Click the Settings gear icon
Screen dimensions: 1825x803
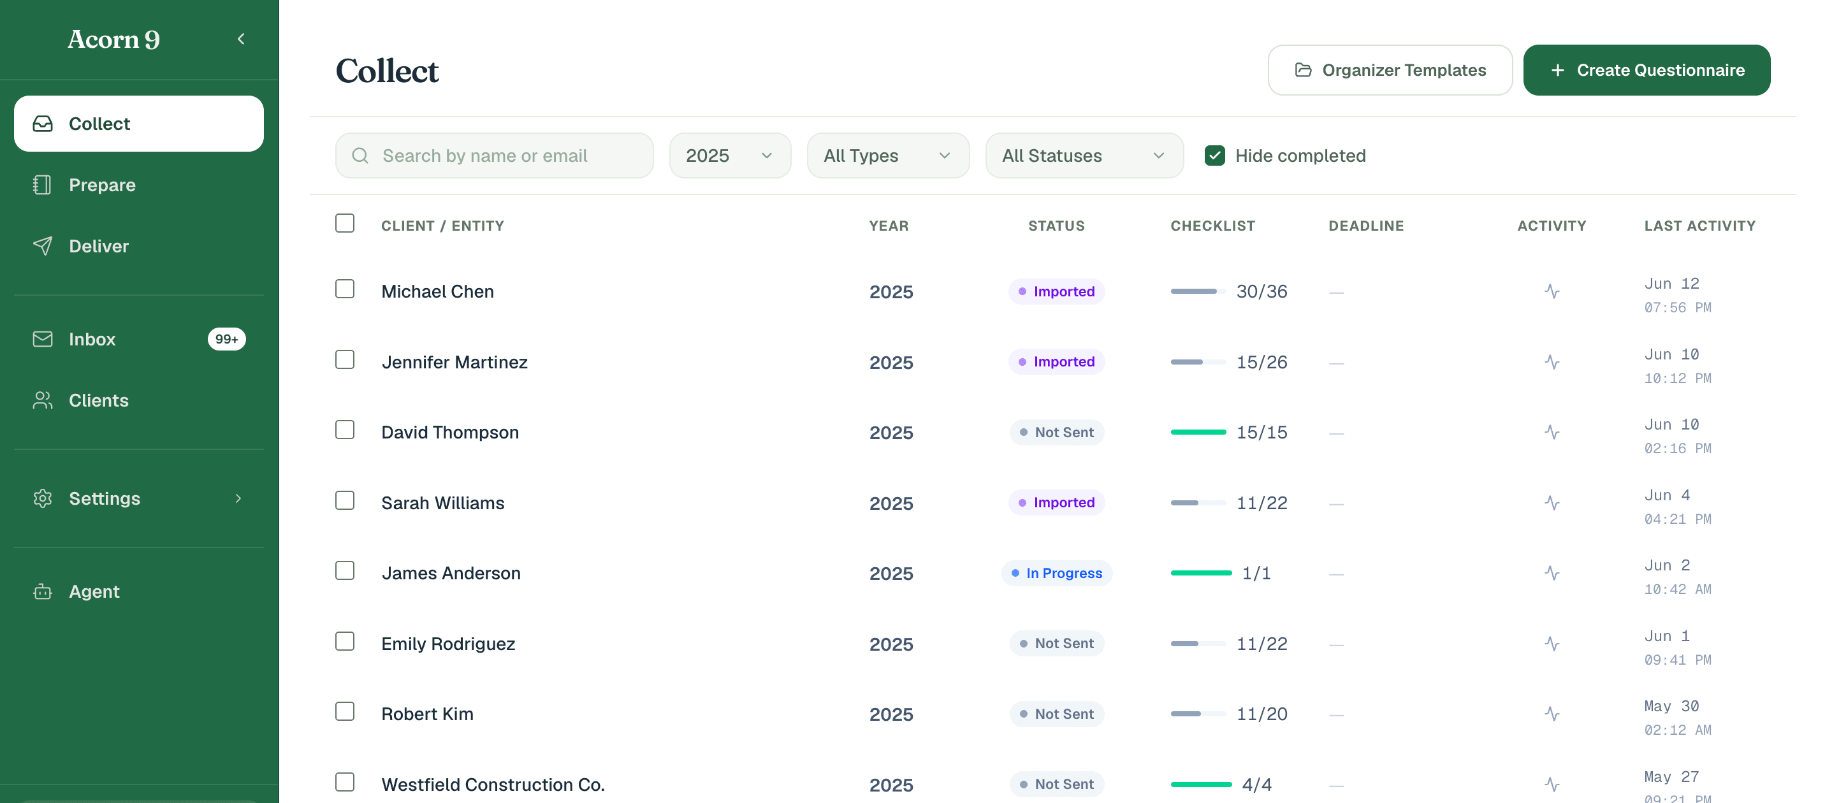pyautogui.click(x=43, y=498)
